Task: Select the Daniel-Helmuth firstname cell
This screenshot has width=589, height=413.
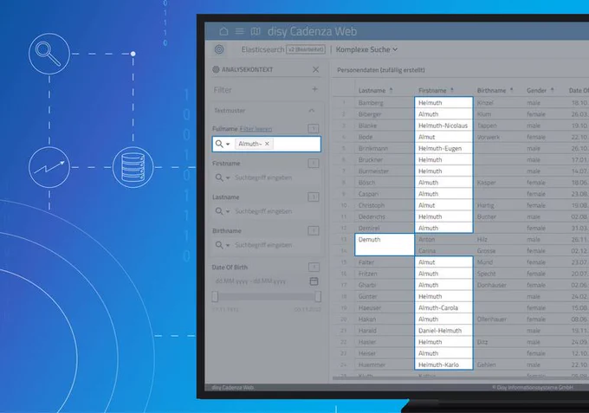Action: click(x=443, y=331)
